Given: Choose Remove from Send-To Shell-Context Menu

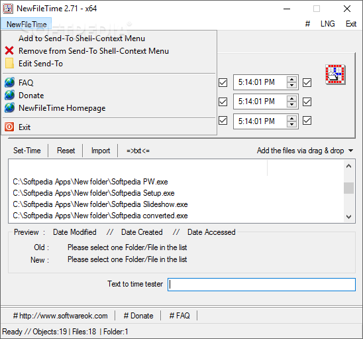Looking at the screenshot, I should 109,51.
